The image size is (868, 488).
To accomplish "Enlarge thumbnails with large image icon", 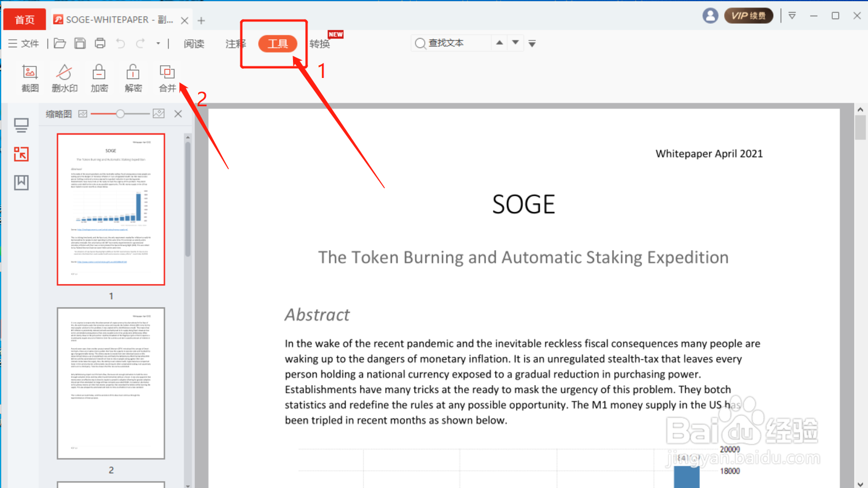I will (159, 114).
